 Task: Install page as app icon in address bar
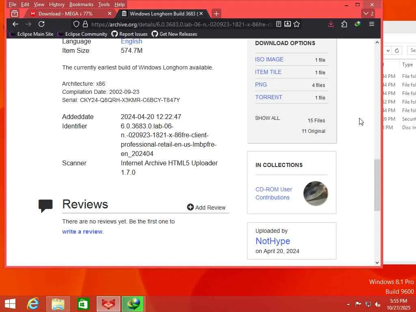288,24
